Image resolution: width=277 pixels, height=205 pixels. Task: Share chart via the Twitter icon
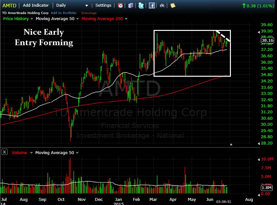(x=141, y=6)
